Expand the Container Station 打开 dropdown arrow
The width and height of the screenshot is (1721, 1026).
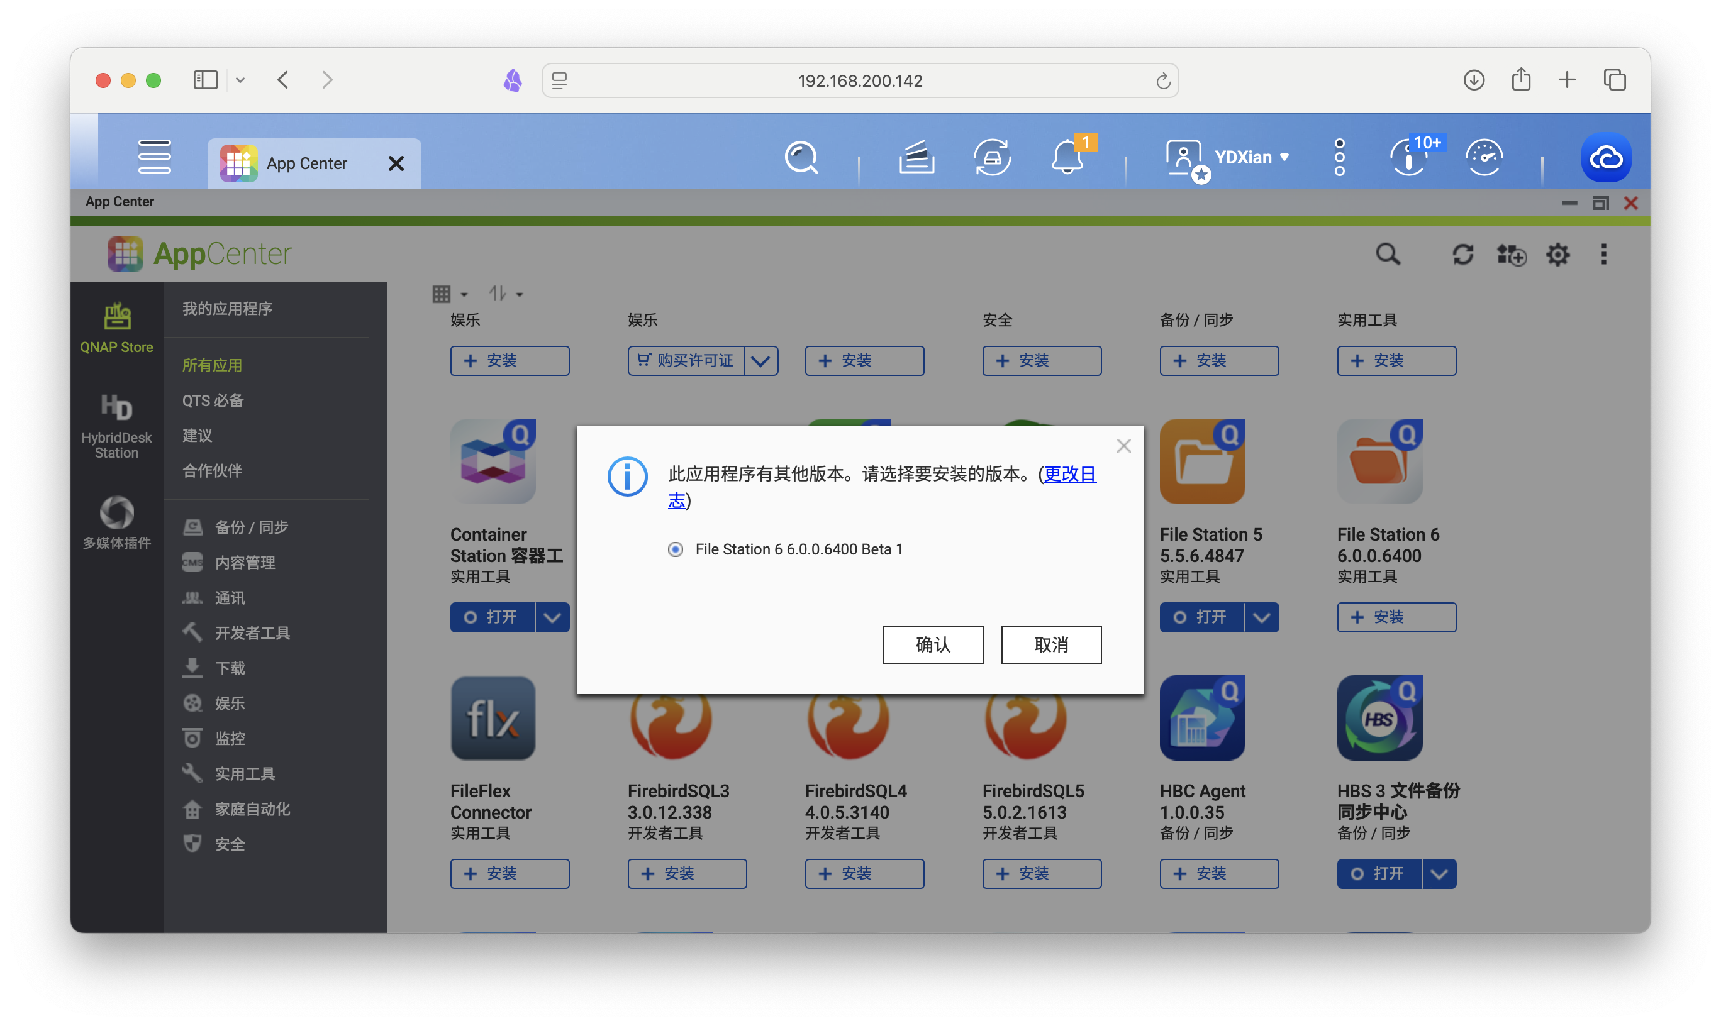pyautogui.click(x=552, y=617)
